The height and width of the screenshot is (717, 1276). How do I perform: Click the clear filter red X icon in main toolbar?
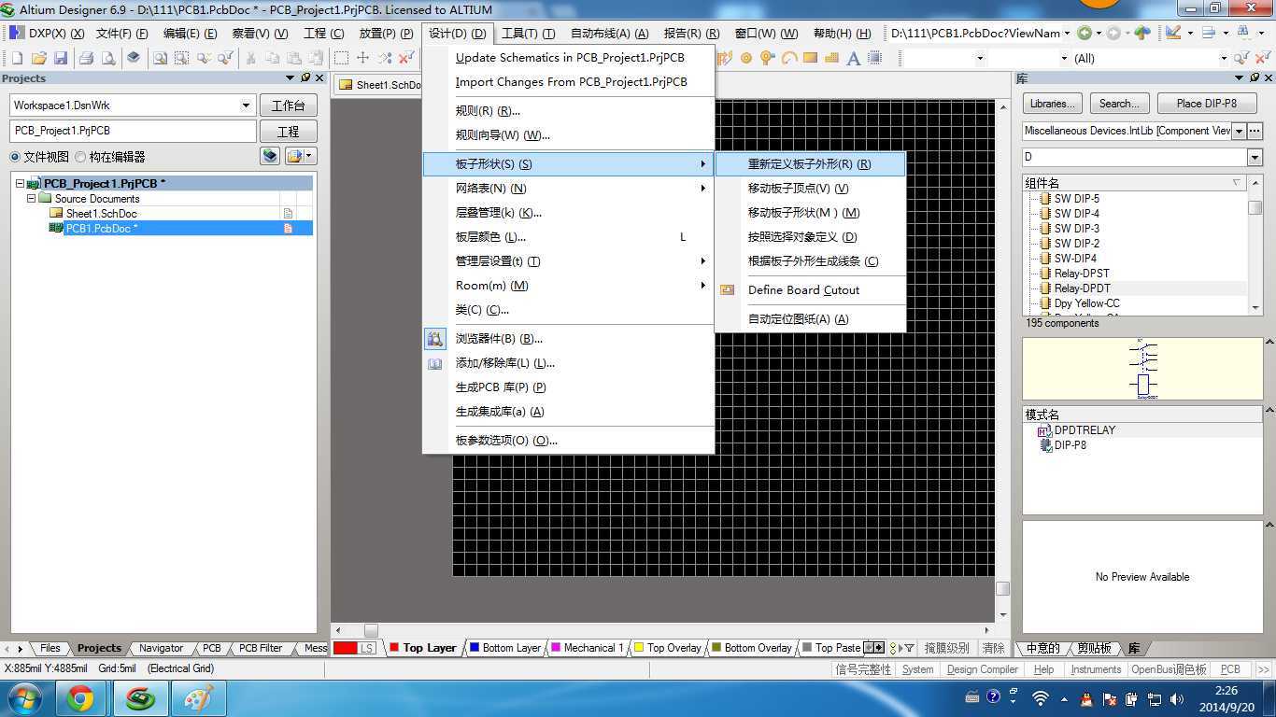pos(406,58)
